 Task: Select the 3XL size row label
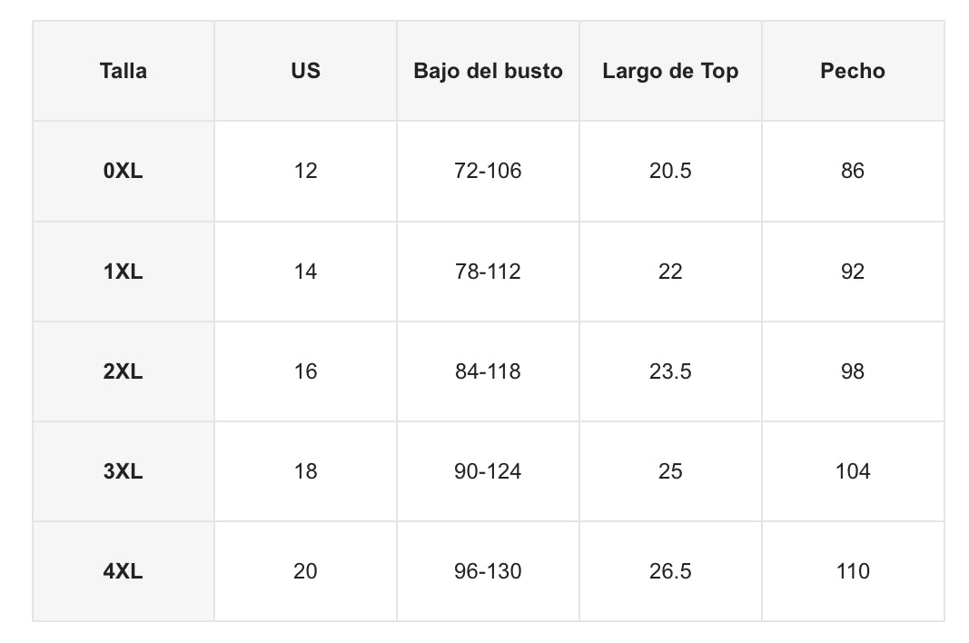[x=124, y=471]
